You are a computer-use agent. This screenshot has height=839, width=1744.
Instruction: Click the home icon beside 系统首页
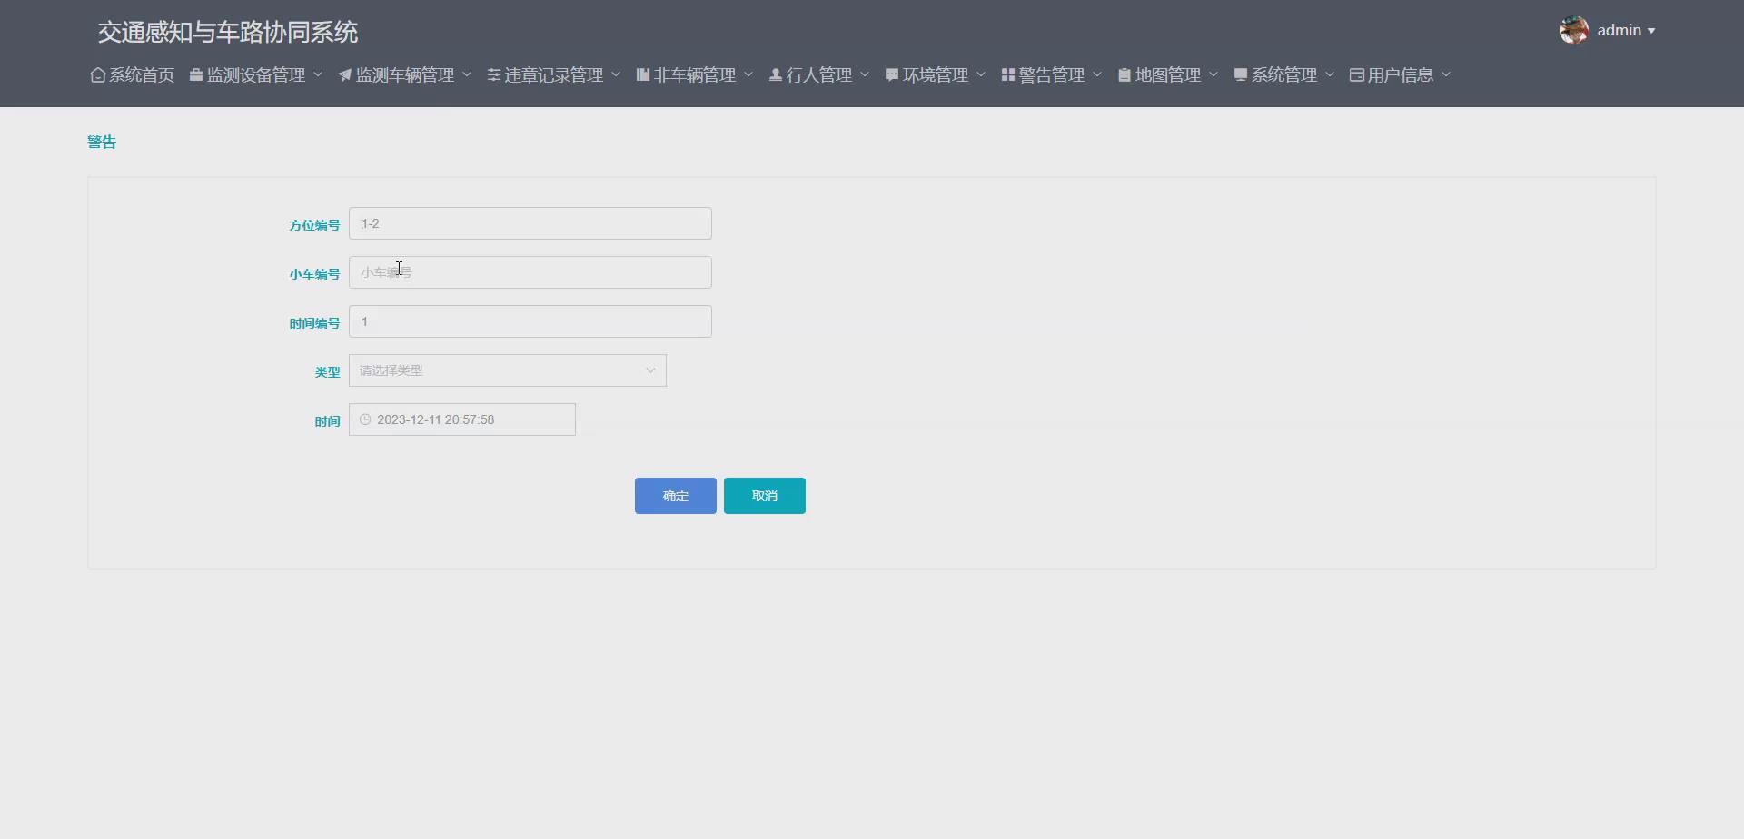(98, 75)
